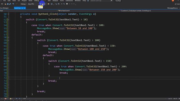Switch to the Form1.cs [Design] tab

point(4,8)
